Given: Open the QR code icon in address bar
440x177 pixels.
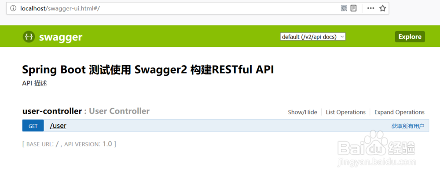Looking at the screenshot, I should pos(344,8).
